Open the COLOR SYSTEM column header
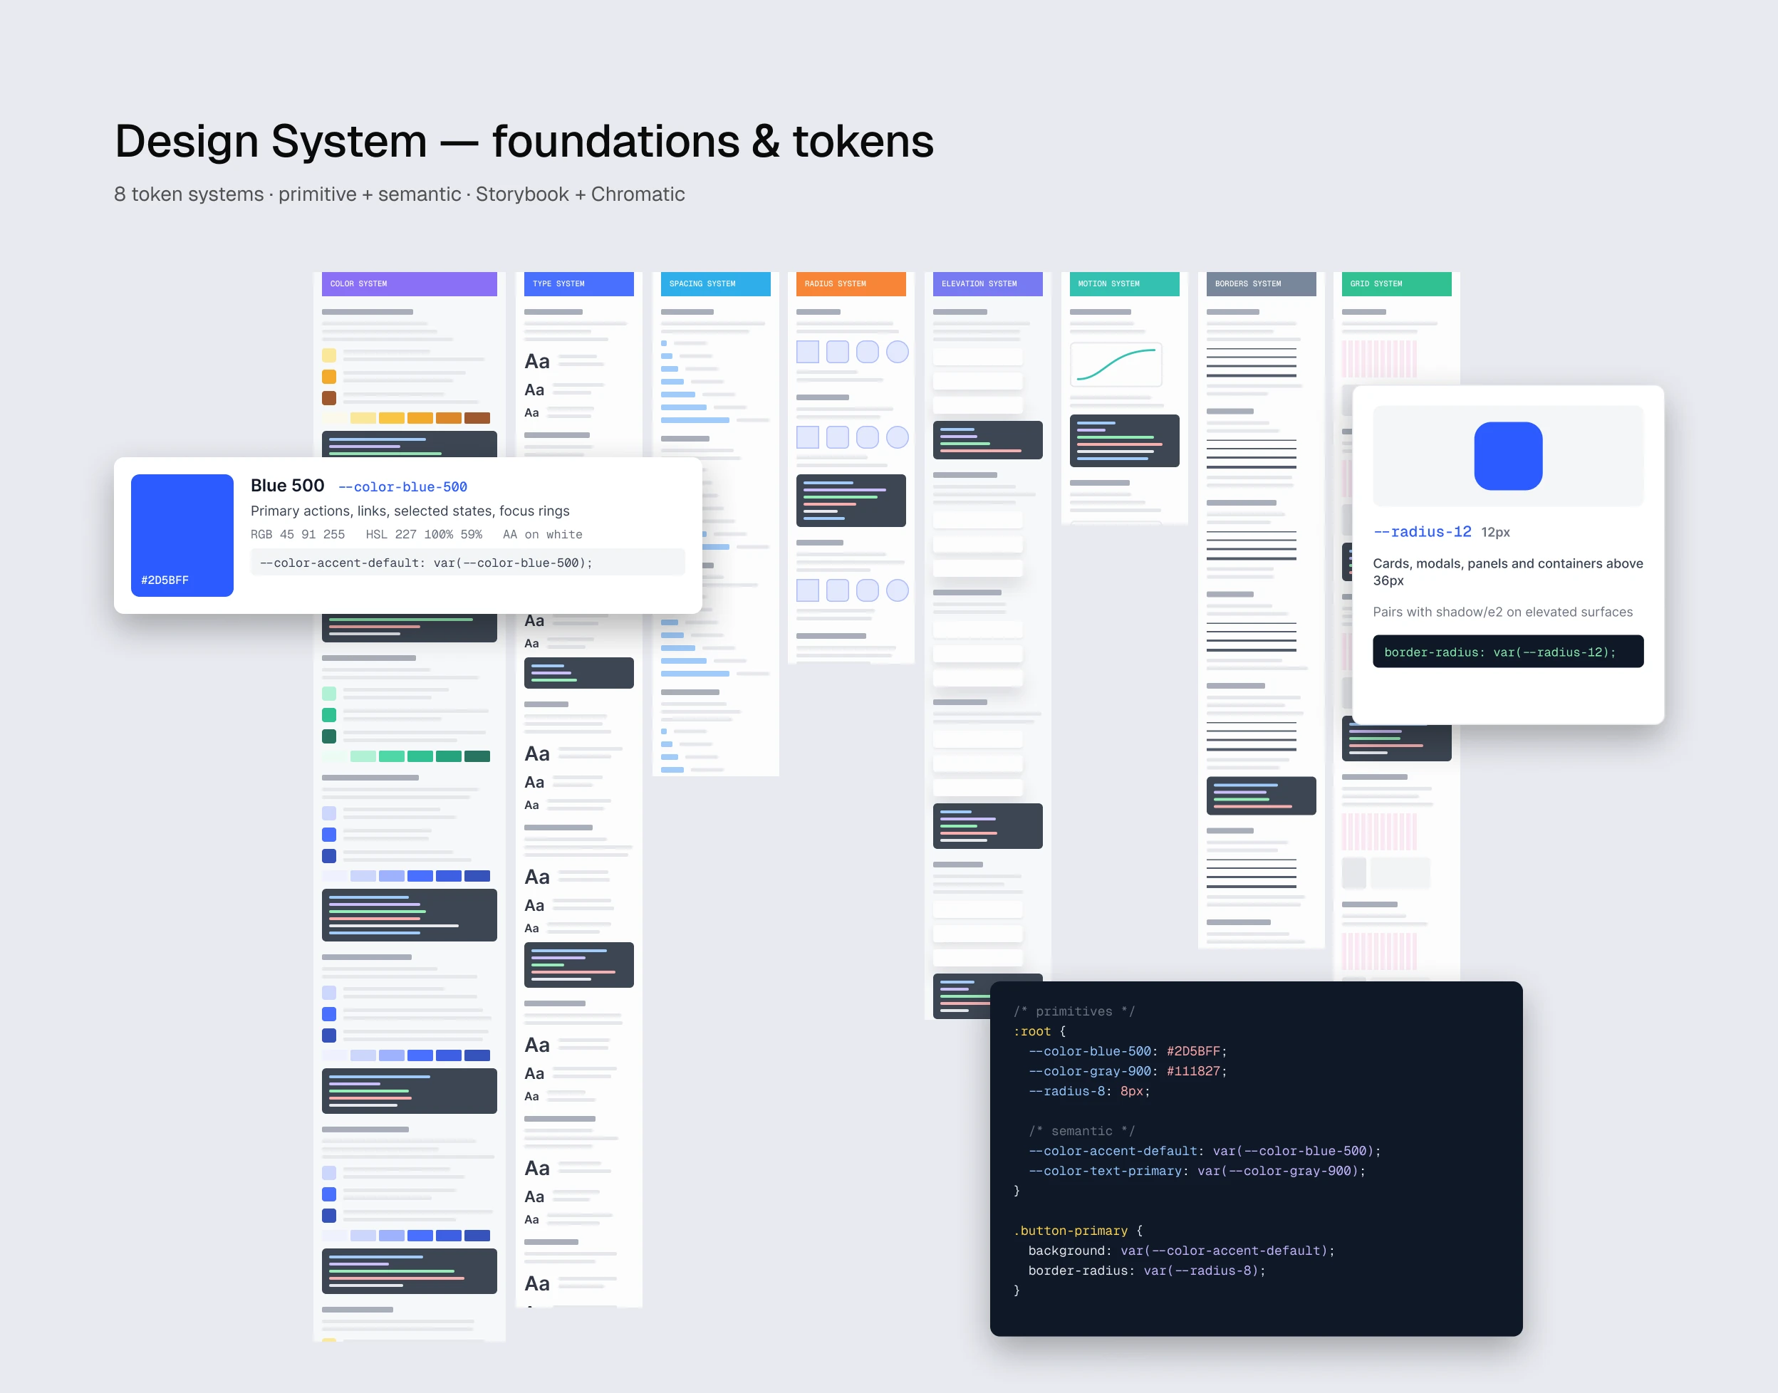1778x1393 pixels. pyautogui.click(x=409, y=284)
